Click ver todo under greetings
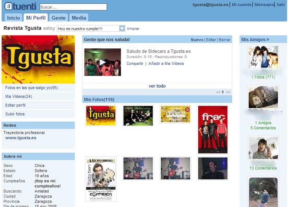This screenshot has width=288, height=207. click(157, 86)
